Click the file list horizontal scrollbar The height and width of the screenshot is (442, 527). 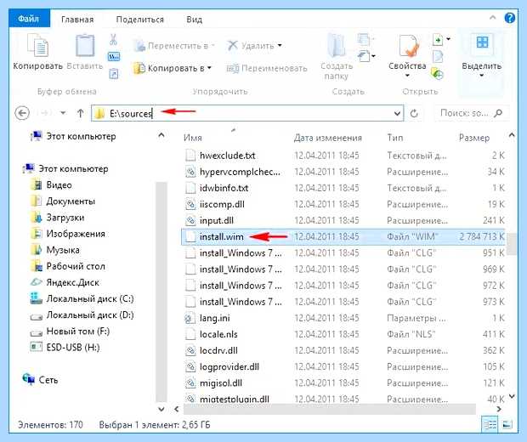point(330,409)
